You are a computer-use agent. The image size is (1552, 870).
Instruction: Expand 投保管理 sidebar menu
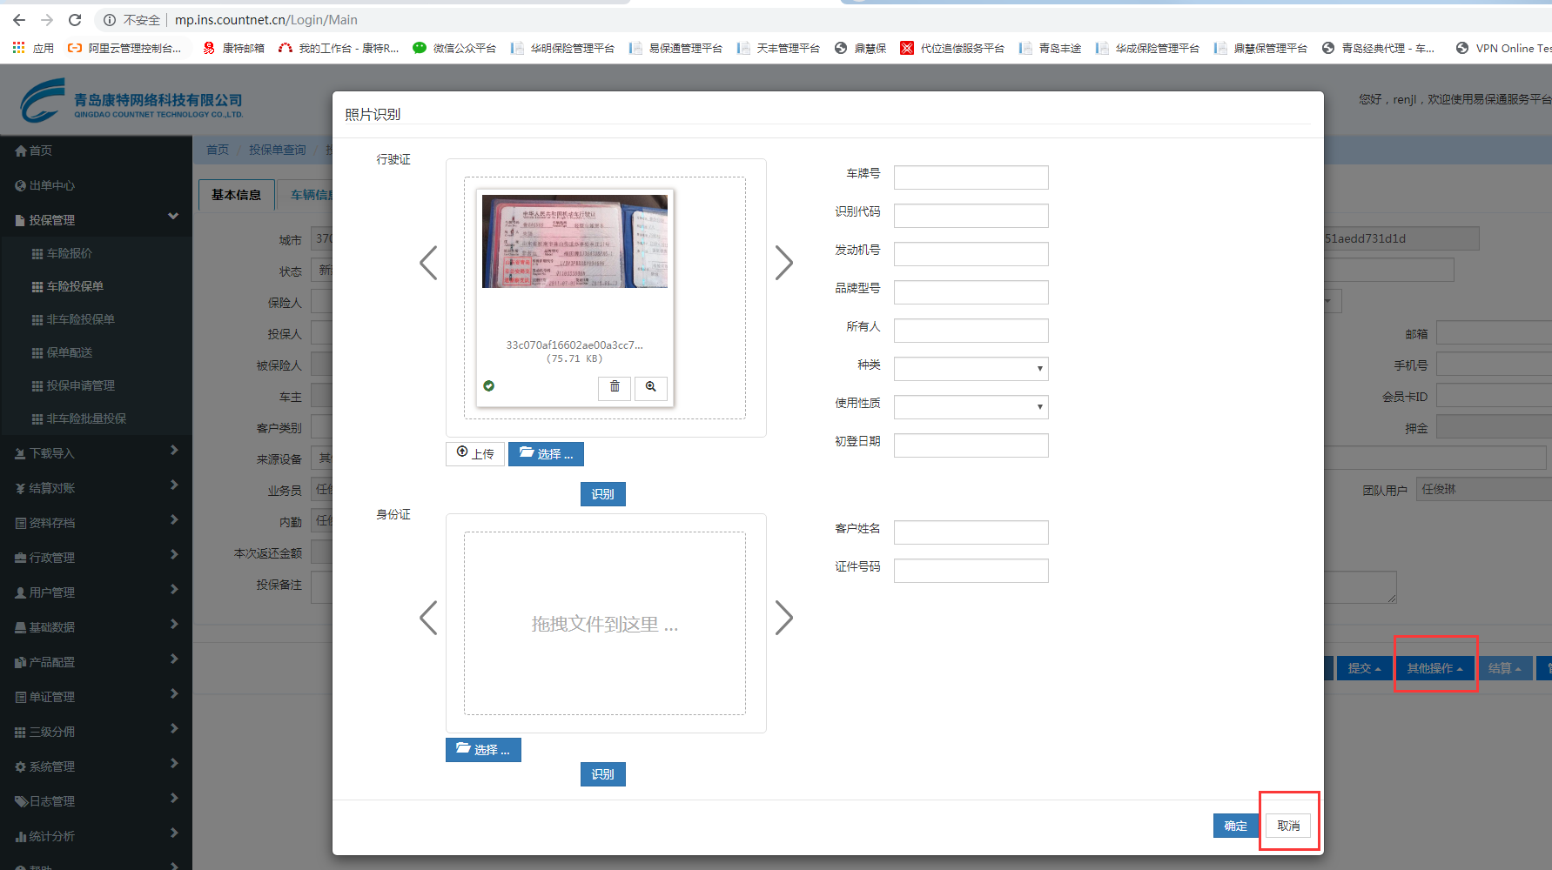pos(96,220)
